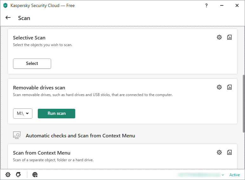Open support agent icon in bottom bar
The height and width of the screenshot is (180, 245).
pos(18,175)
